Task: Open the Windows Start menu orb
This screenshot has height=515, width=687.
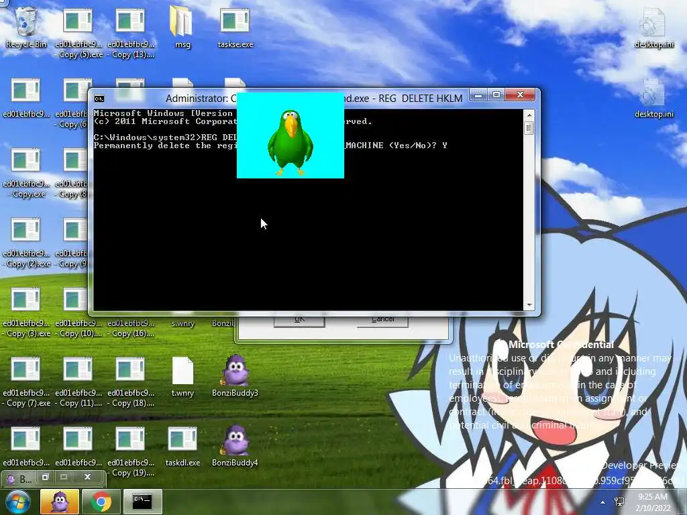Action: [x=17, y=502]
